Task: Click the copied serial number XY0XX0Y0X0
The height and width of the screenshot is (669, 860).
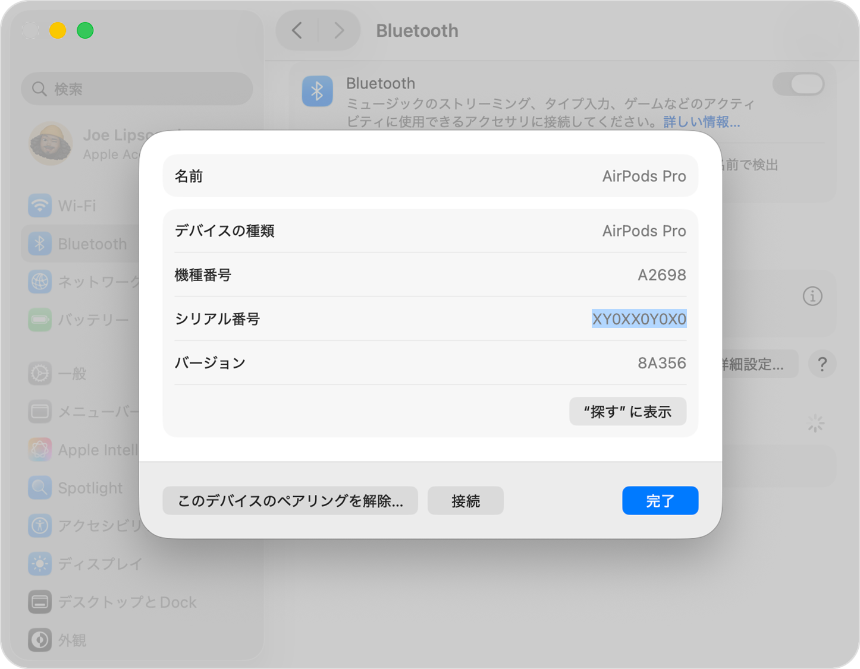Action: [x=638, y=319]
